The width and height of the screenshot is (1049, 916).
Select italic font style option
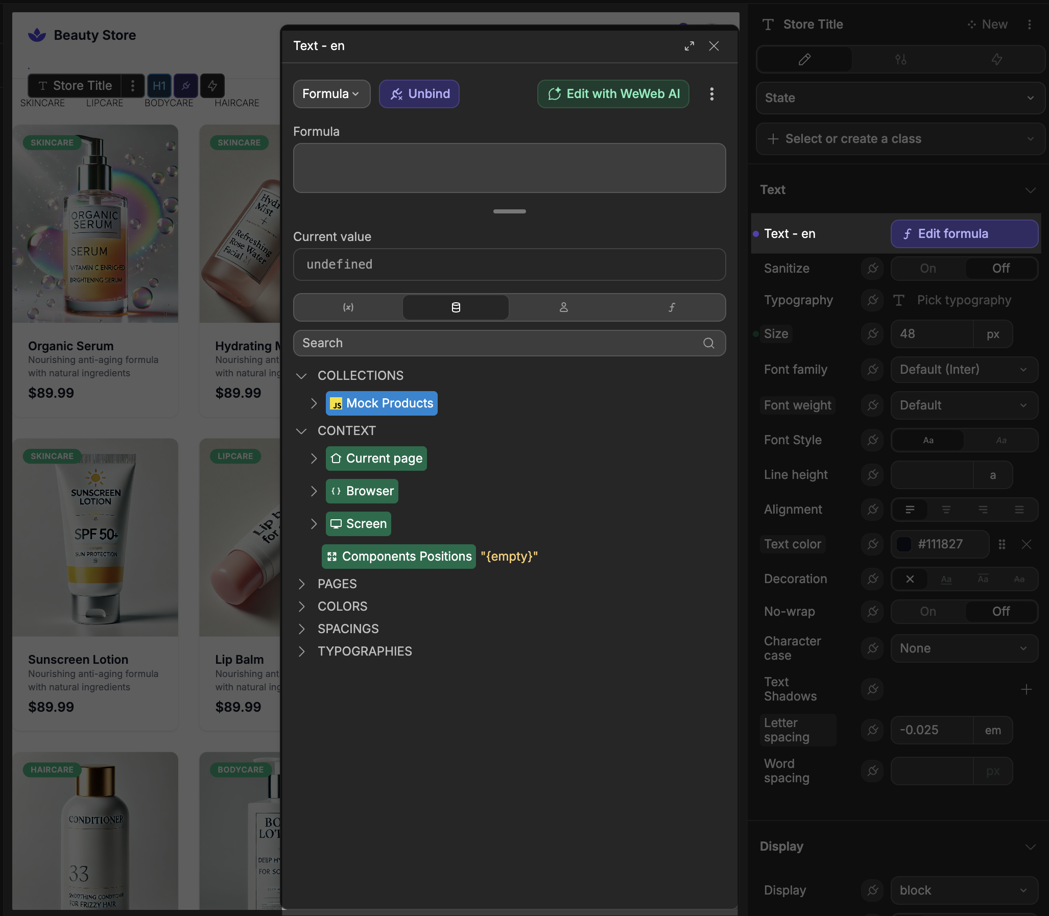pos(1000,440)
